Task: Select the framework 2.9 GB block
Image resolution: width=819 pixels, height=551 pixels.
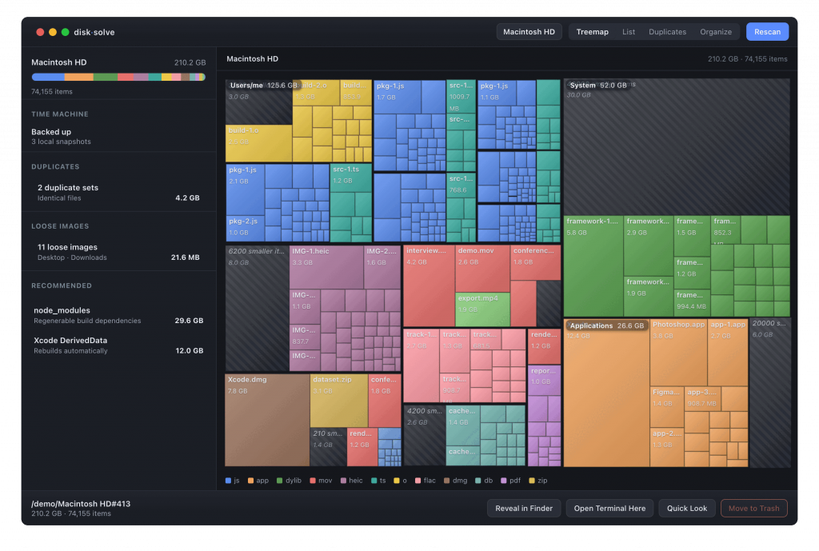Action: pos(648,246)
